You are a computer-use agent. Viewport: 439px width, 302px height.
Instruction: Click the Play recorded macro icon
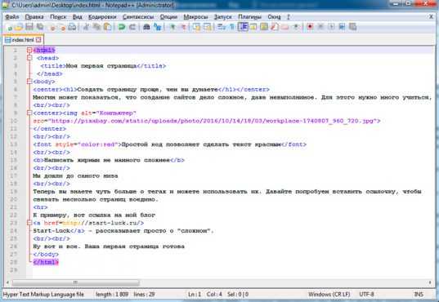coord(331,27)
